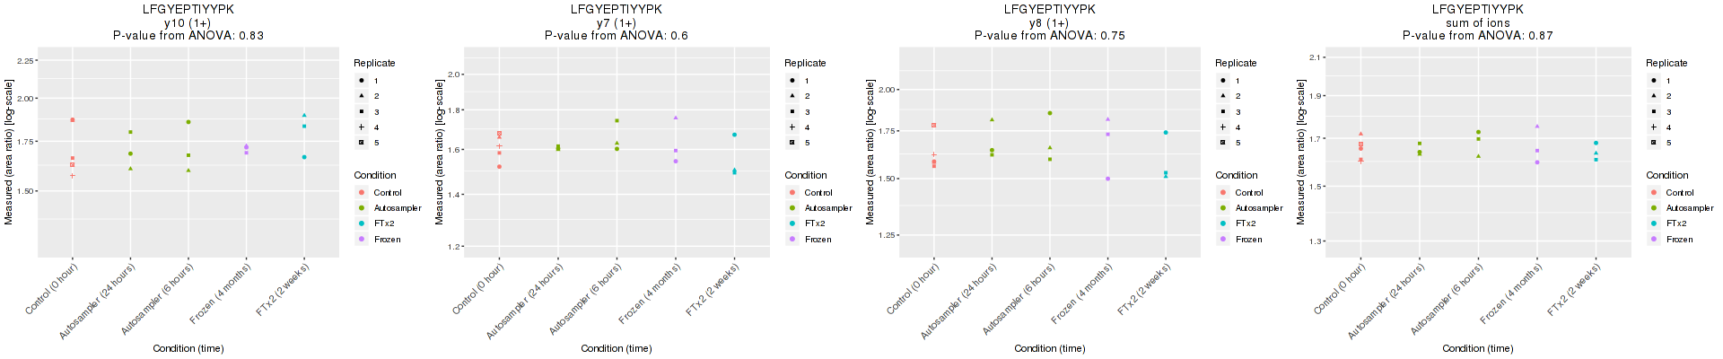Click Replicate 2 triangle symbol in y7 legend
The image size is (1723, 359).
point(792,96)
